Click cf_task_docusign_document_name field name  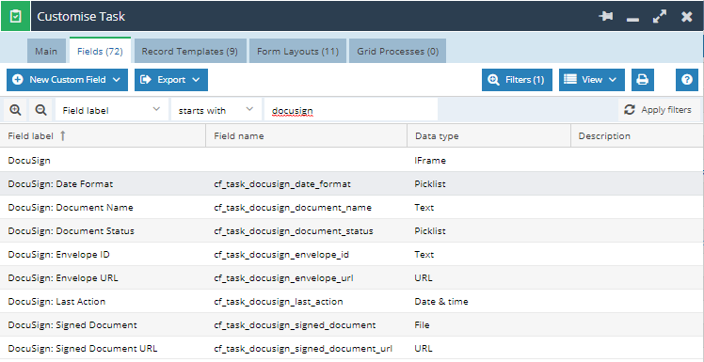point(293,208)
